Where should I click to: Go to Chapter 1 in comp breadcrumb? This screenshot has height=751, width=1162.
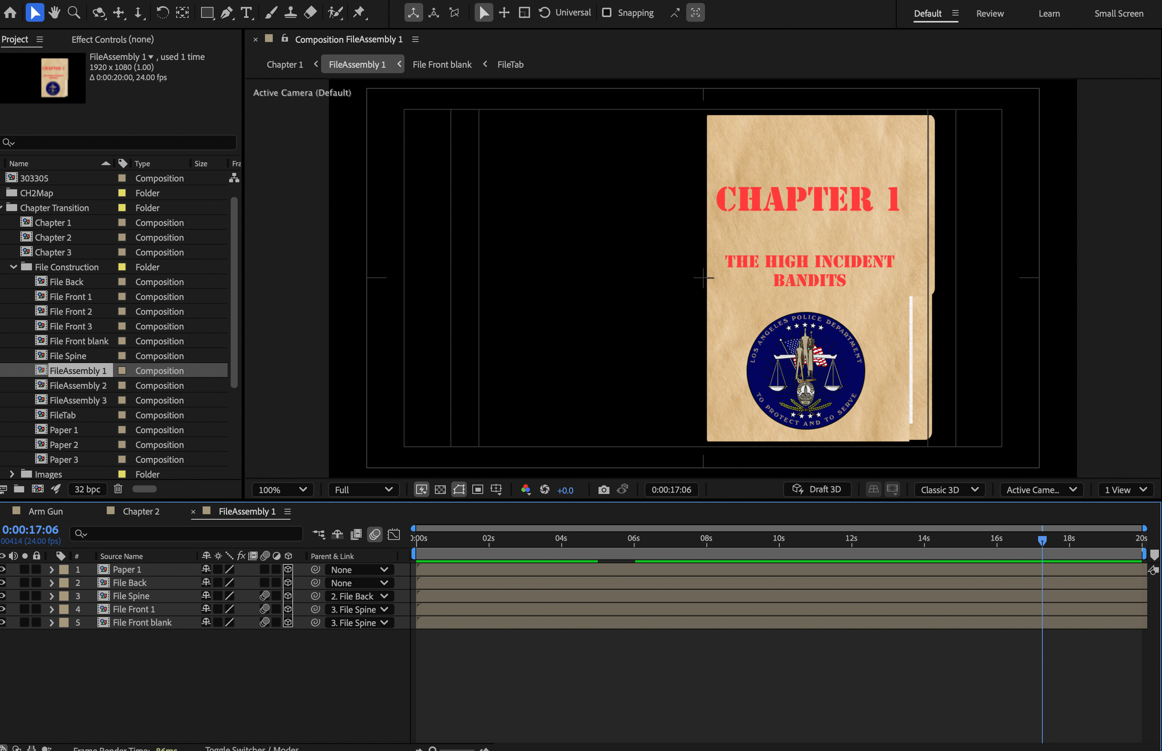point(285,65)
